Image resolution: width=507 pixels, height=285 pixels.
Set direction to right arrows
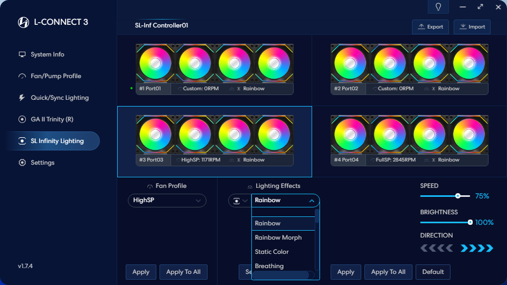point(476,248)
